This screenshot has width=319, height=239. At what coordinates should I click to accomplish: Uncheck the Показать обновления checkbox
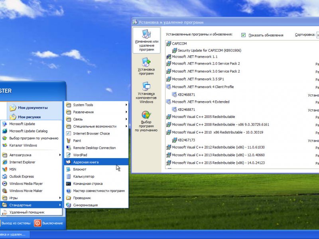[243, 35]
